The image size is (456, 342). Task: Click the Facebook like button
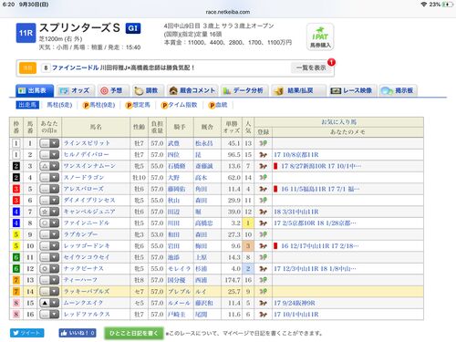[78, 333]
